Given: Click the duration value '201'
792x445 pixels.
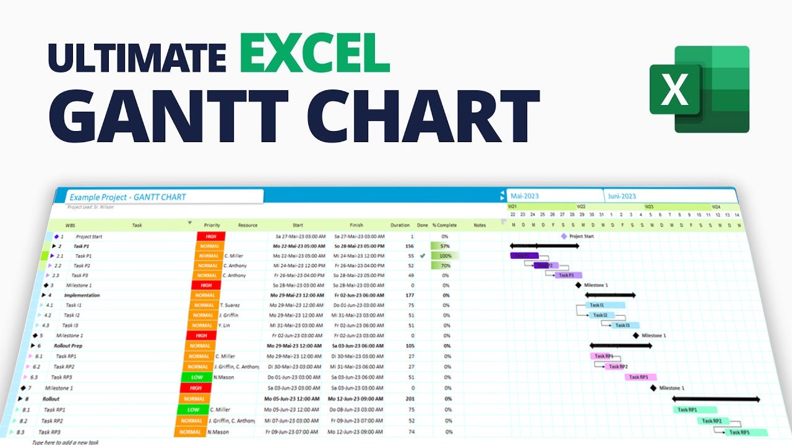Looking at the screenshot, I should pos(410,399).
